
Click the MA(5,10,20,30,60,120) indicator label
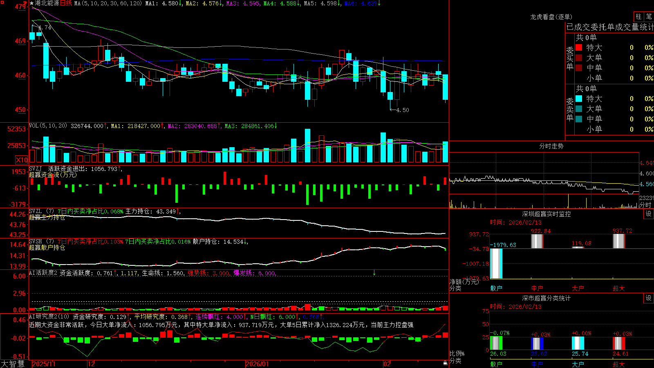108,3
